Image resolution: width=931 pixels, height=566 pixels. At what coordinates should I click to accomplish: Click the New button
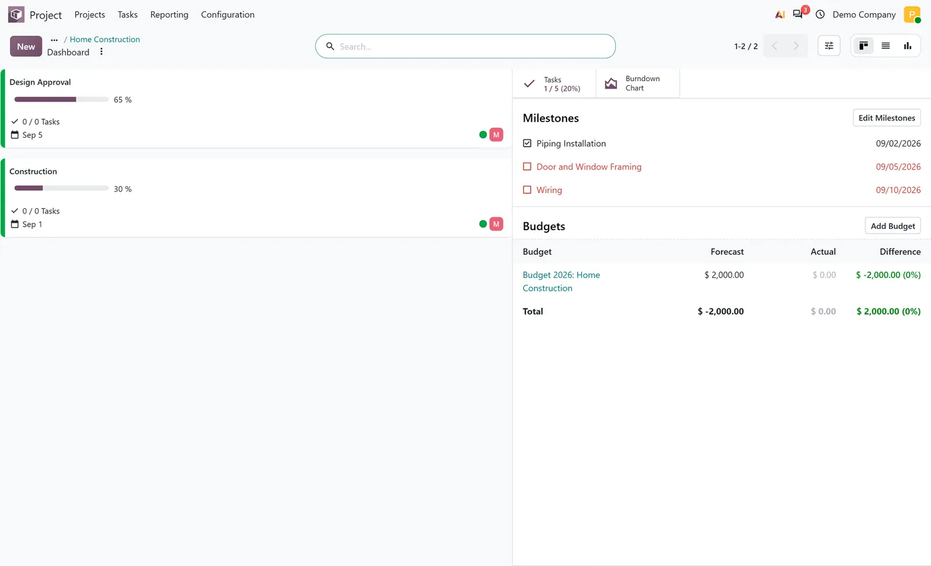[26, 47]
